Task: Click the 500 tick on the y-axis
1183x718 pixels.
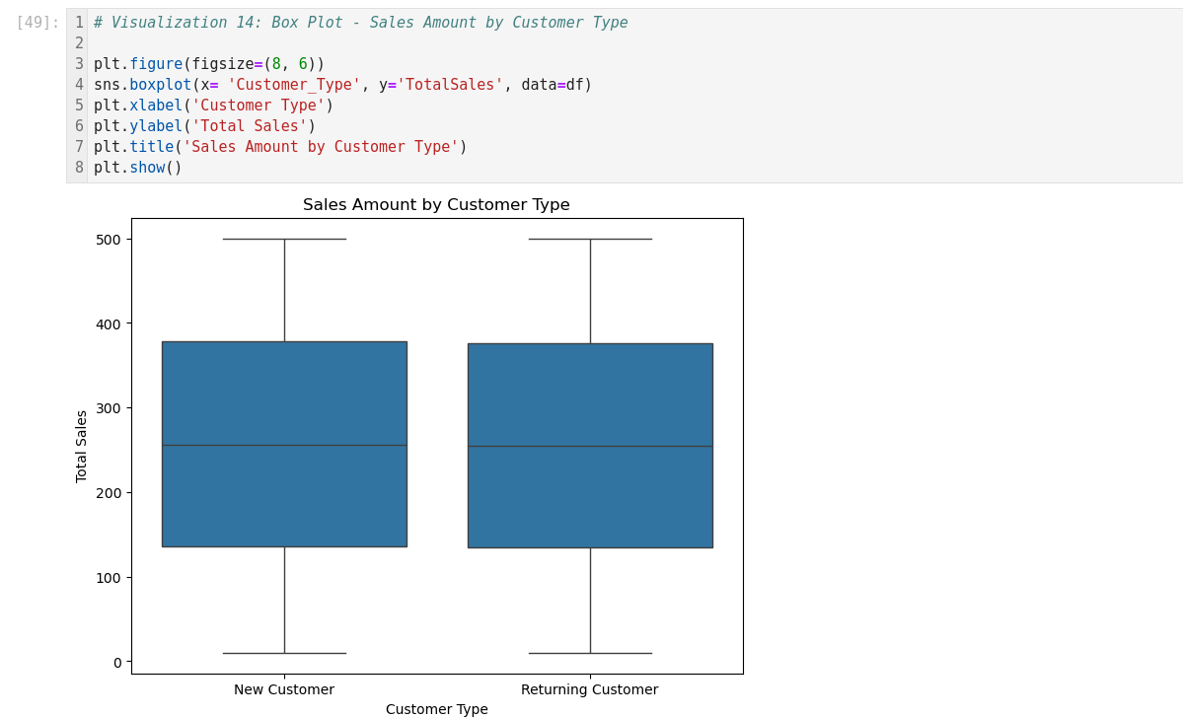Action: pos(109,240)
